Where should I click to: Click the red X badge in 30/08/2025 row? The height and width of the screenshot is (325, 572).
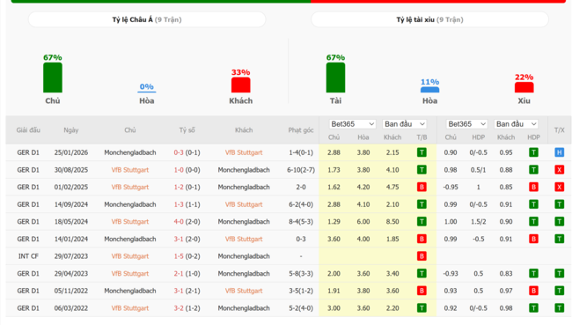tap(559, 170)
